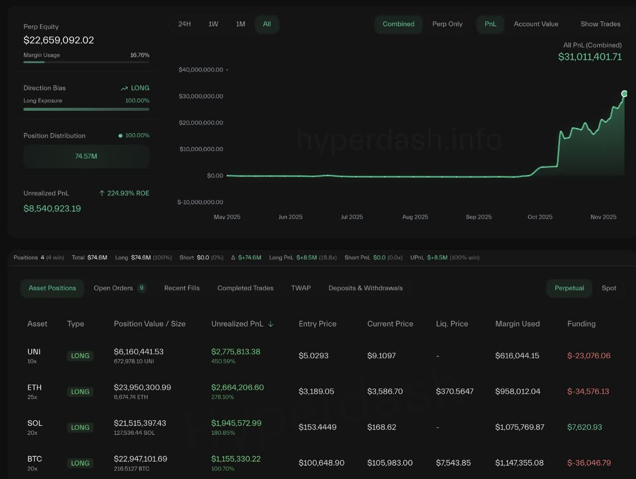Switch chart to Account Value view
Image resolution: width=636 pixels, height=479 pixels.
point(536,24)
